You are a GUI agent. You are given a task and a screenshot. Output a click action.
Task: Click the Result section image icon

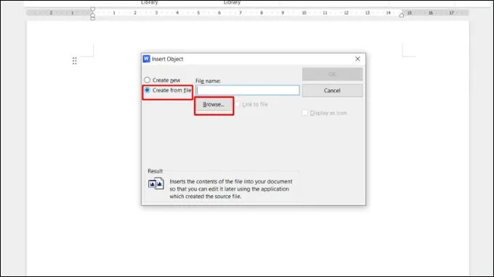[156, 183]
